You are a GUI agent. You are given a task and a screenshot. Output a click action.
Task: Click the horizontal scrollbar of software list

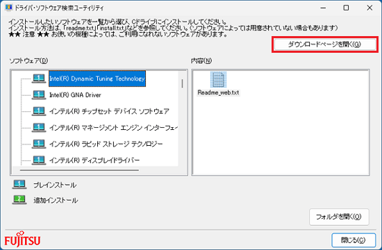tap(79, 170)
